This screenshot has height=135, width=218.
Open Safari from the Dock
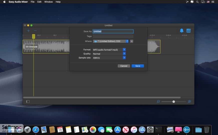coord(36,130)
